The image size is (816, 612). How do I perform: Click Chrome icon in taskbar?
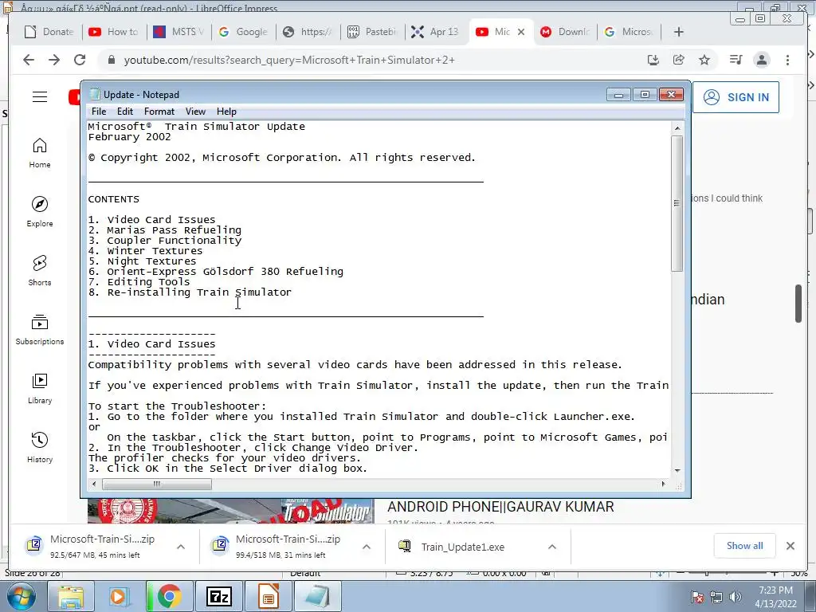[169, 596]
